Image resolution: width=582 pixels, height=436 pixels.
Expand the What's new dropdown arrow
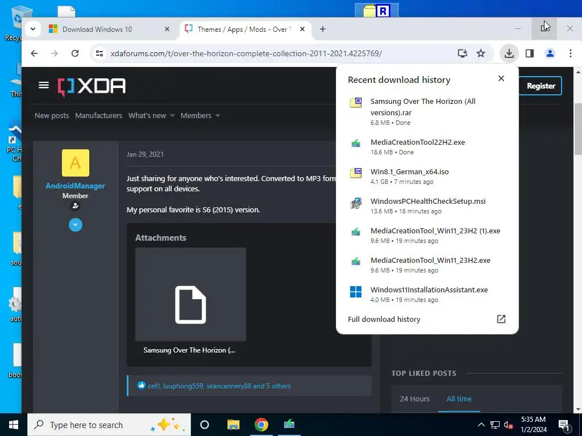(172, 116)
